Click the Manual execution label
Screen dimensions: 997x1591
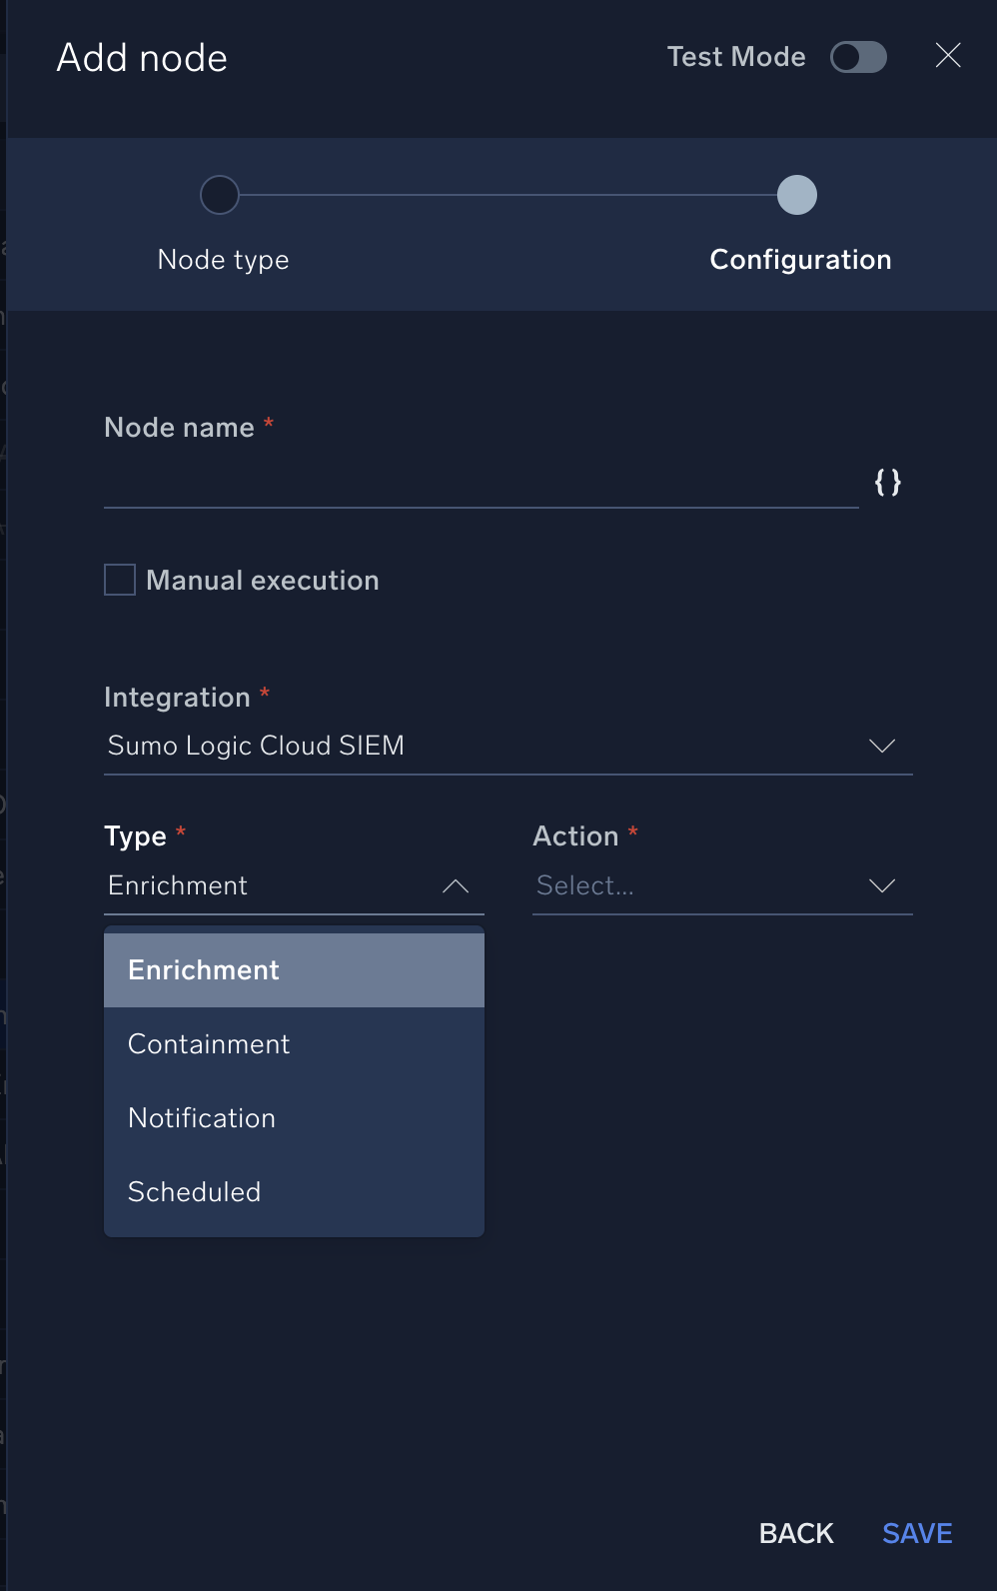[x=263, y=581]
